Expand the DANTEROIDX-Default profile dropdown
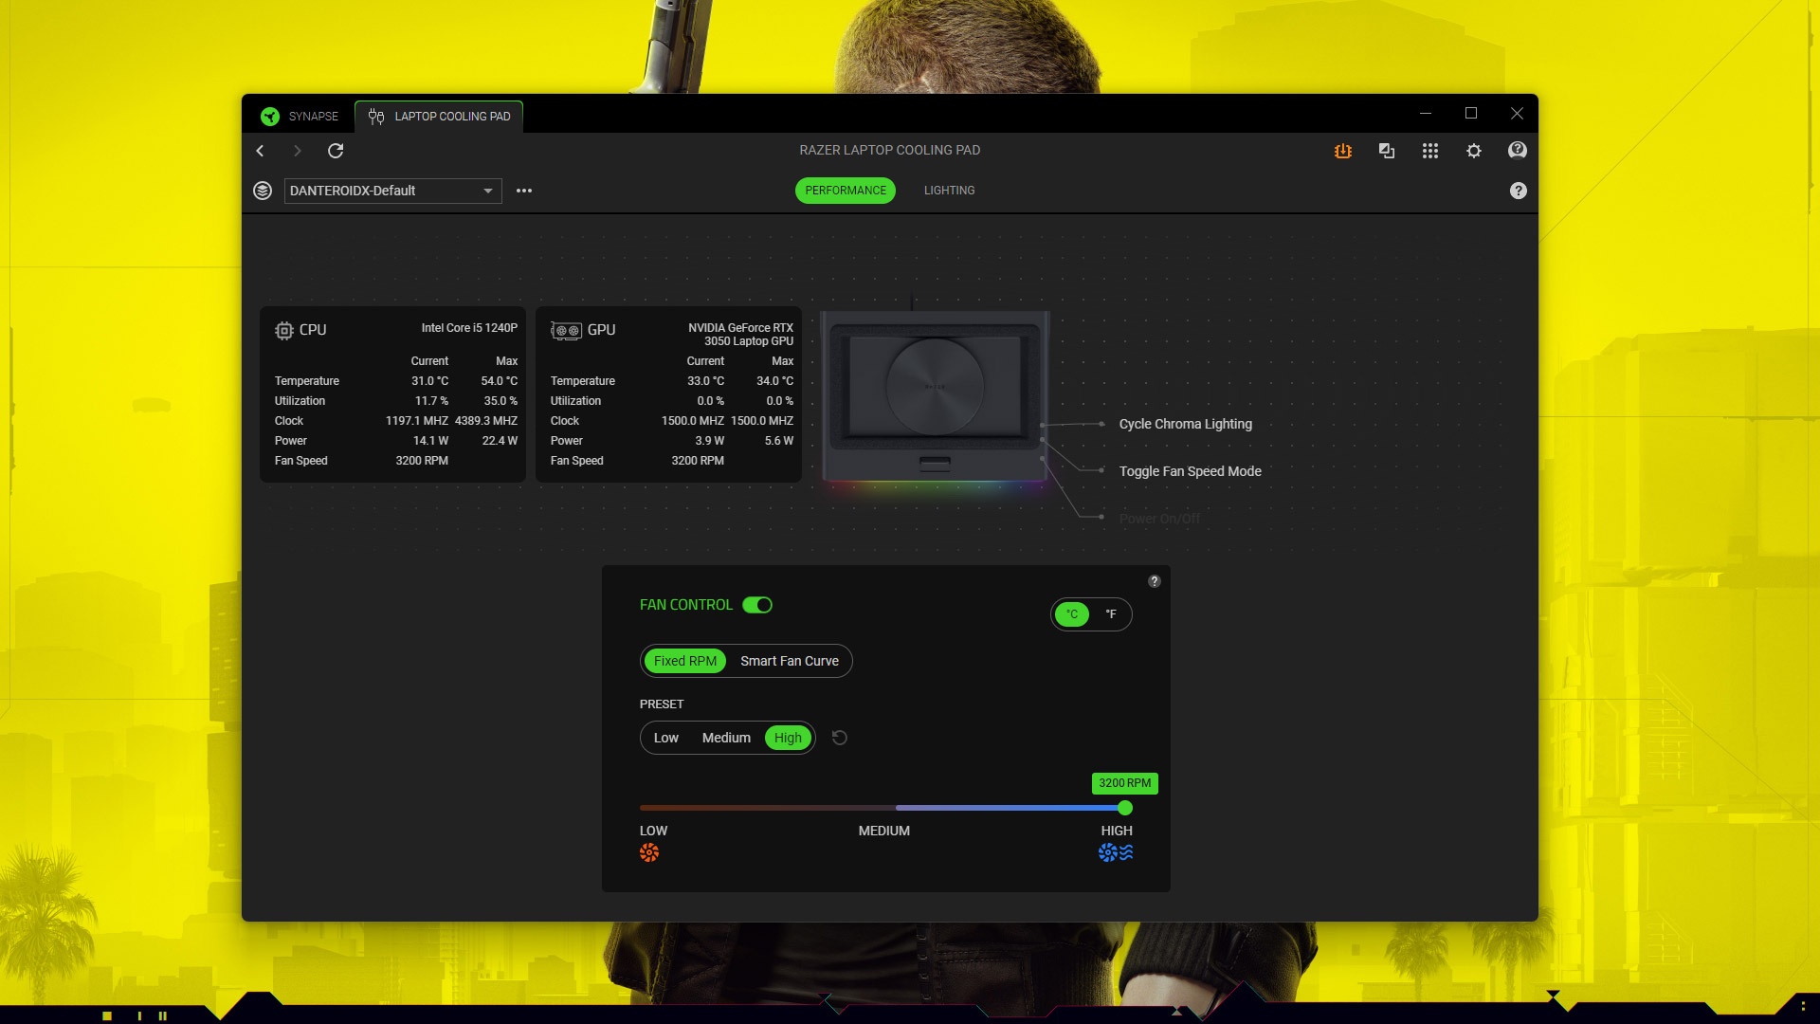Image resolution: width=1820 pixels, height=1024 pixels. coord(392,191)
